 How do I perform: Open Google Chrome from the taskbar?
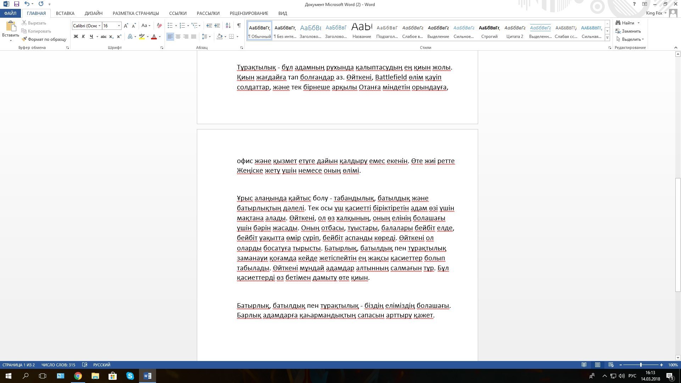78,376
